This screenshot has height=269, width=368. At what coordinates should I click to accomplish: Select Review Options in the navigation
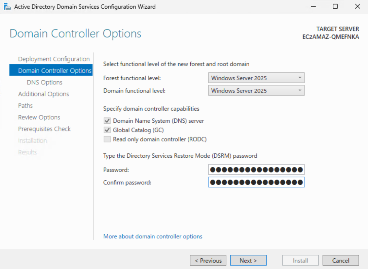39,118
